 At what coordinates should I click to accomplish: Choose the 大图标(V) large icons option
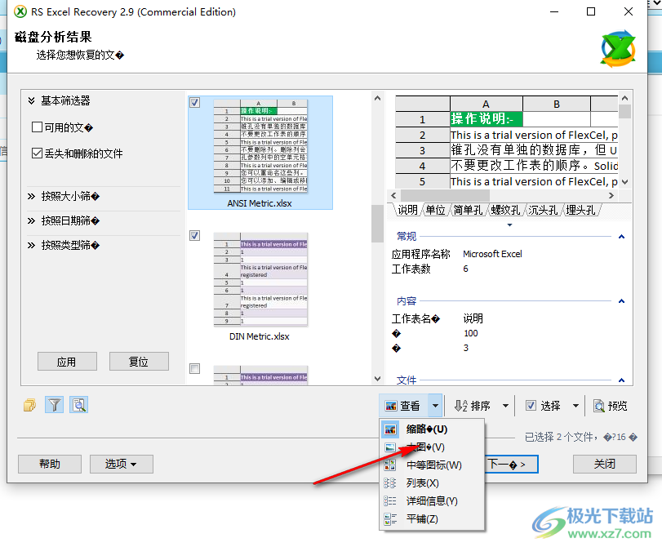tap(432, 447)
